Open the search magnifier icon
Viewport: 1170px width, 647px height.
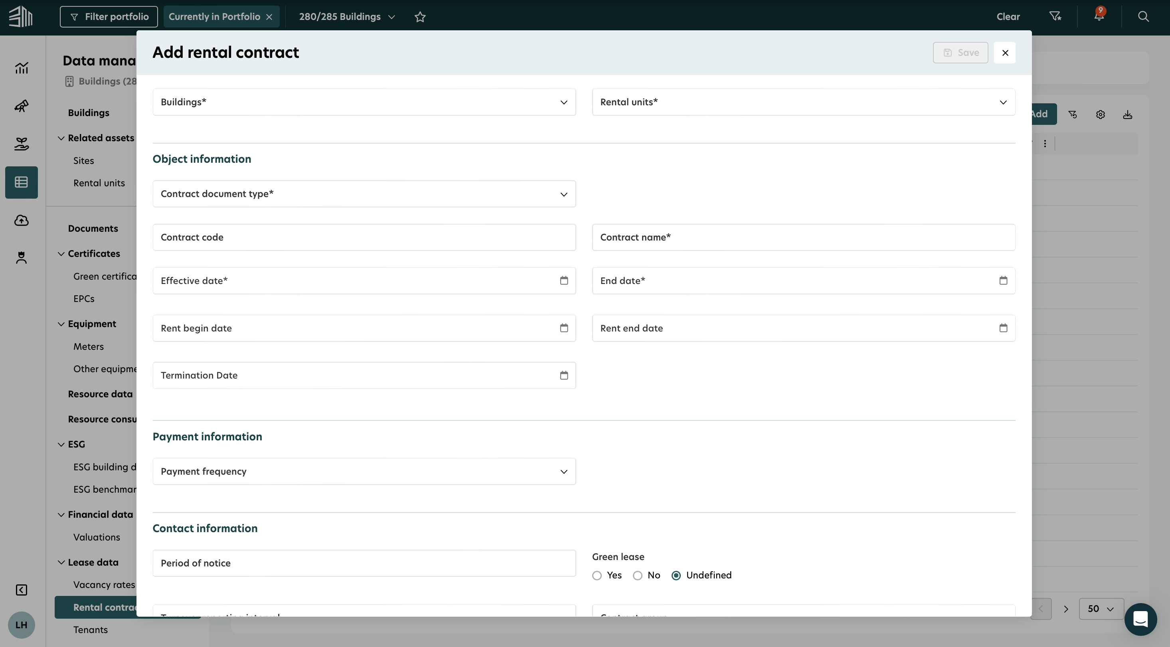1143,16
